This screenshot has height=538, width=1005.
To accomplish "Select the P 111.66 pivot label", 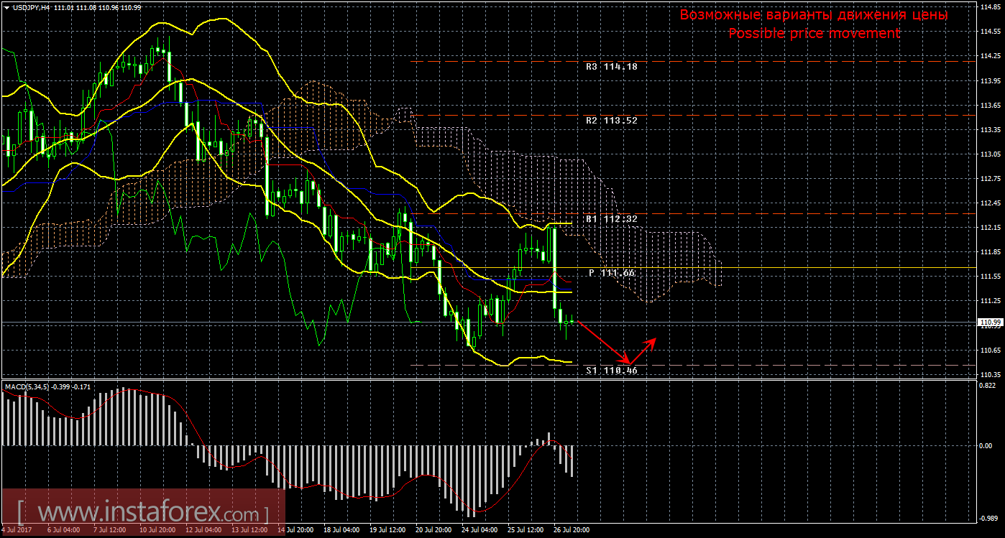I will 612,273.
